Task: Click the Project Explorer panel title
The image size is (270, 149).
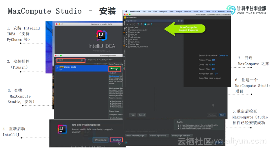Action: coord(131,21)
